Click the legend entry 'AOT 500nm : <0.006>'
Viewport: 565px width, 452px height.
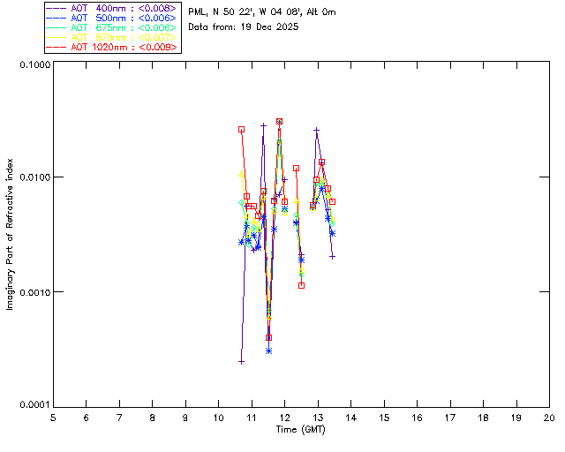tap(124, 18)
